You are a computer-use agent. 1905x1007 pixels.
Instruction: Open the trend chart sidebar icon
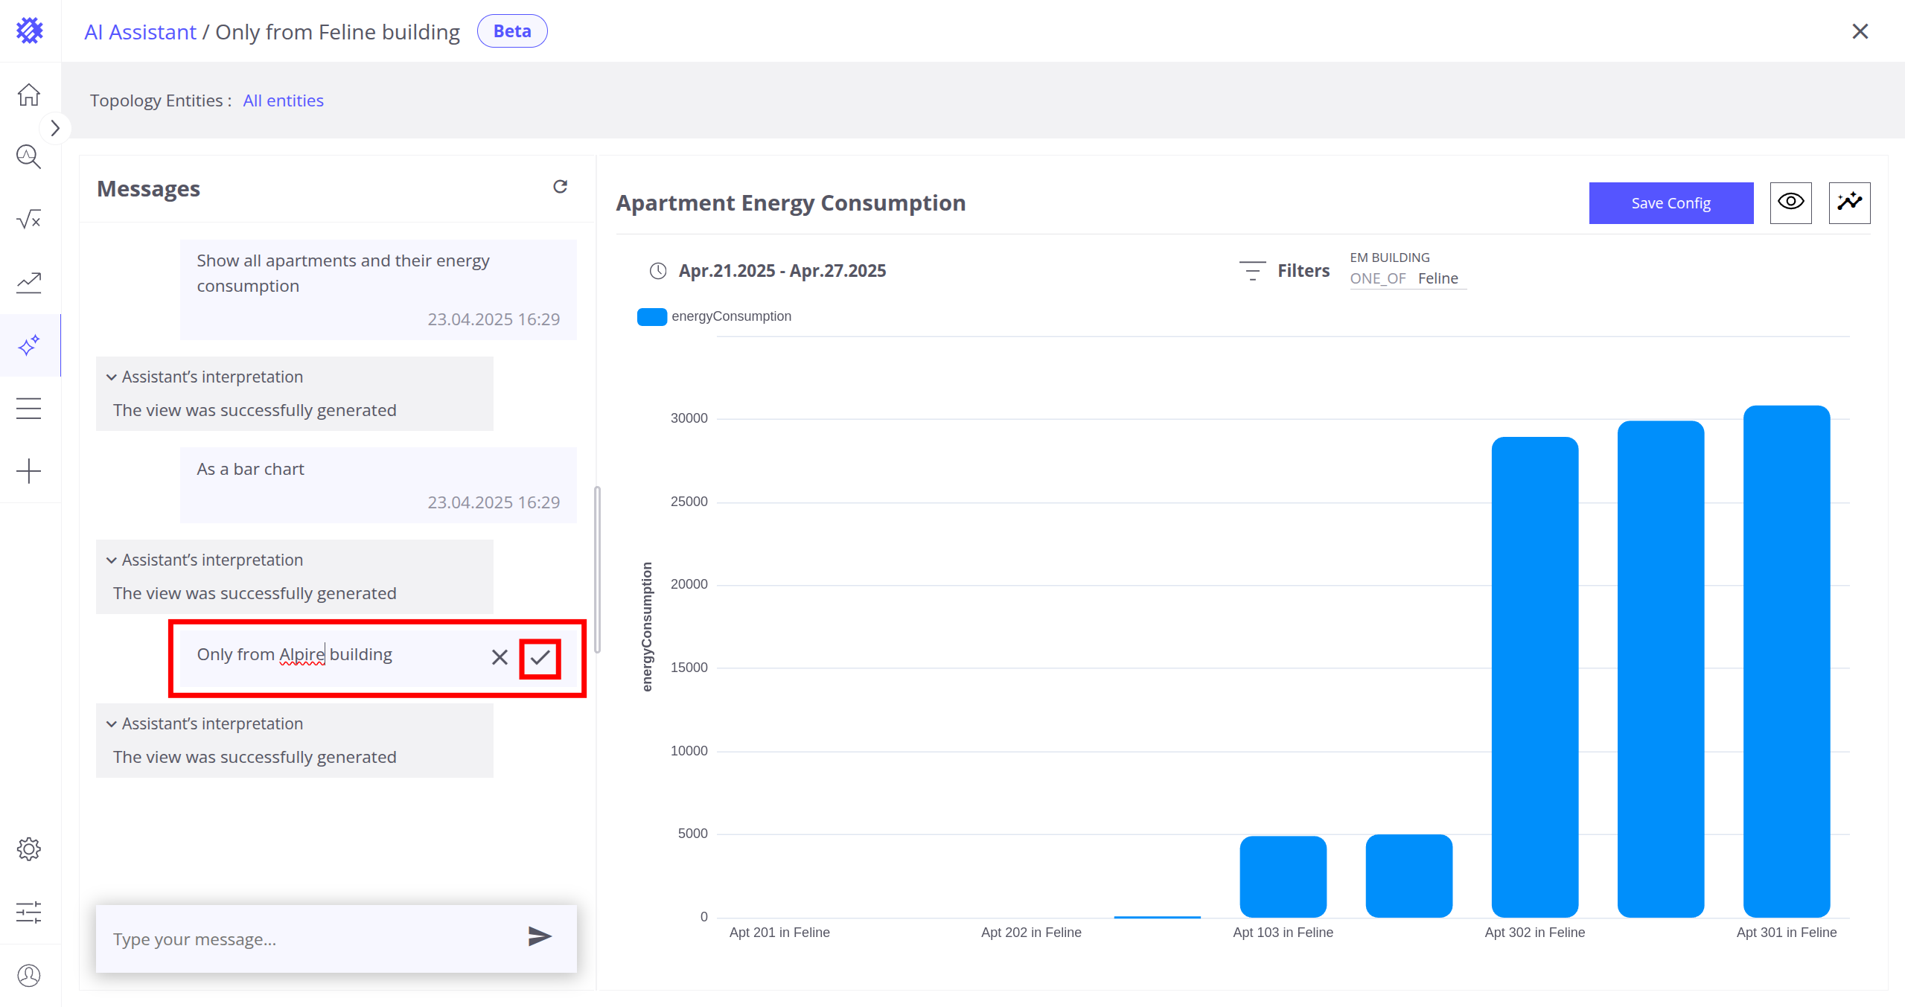click(x=29, y=282)
